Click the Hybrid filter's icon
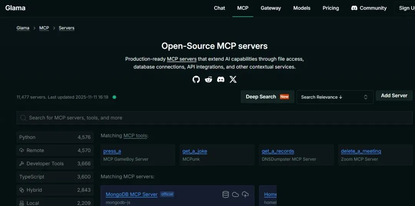Viewport: 415px width, 206px height. [22, 190]
